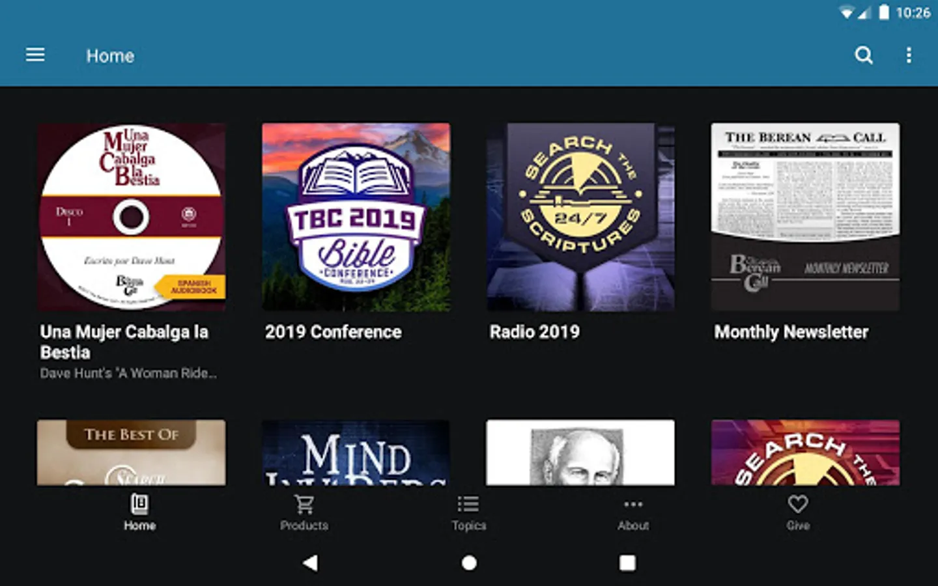
Task: Open Search the Scriptures 24/7 radio cover
Action: point(580,217)
